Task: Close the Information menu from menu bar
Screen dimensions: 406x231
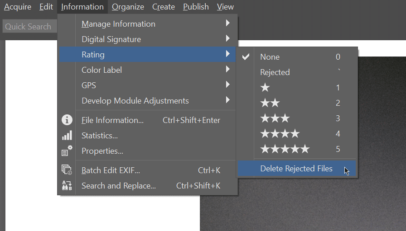Action: tap(82, 7)
